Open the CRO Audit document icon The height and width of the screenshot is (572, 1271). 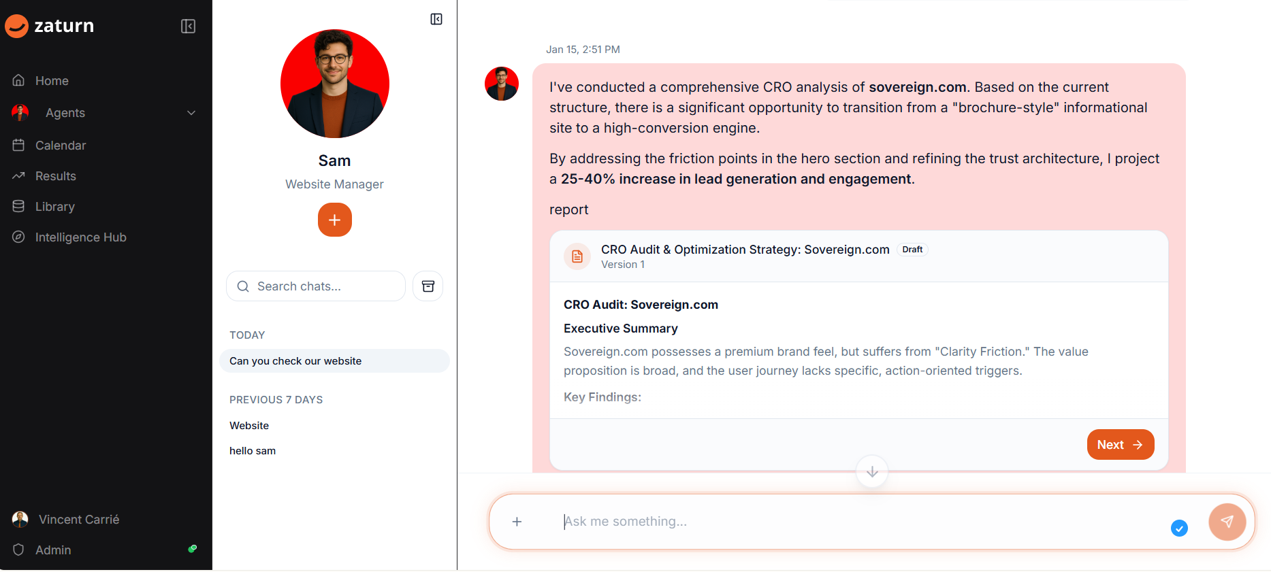[577, 256]
